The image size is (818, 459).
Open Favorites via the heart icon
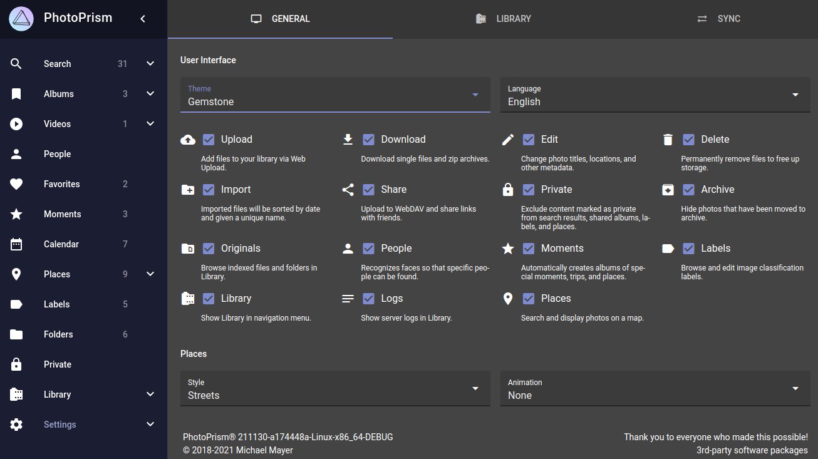click(x=16, y=184)
